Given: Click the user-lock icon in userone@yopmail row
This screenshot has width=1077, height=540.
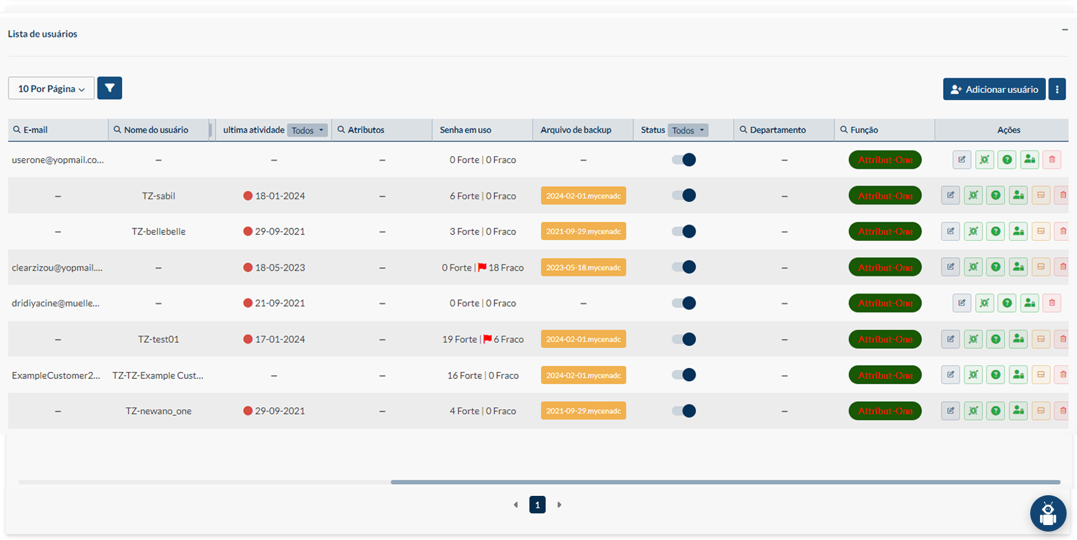Looking at the screenshot, I should click(1030, 160).
